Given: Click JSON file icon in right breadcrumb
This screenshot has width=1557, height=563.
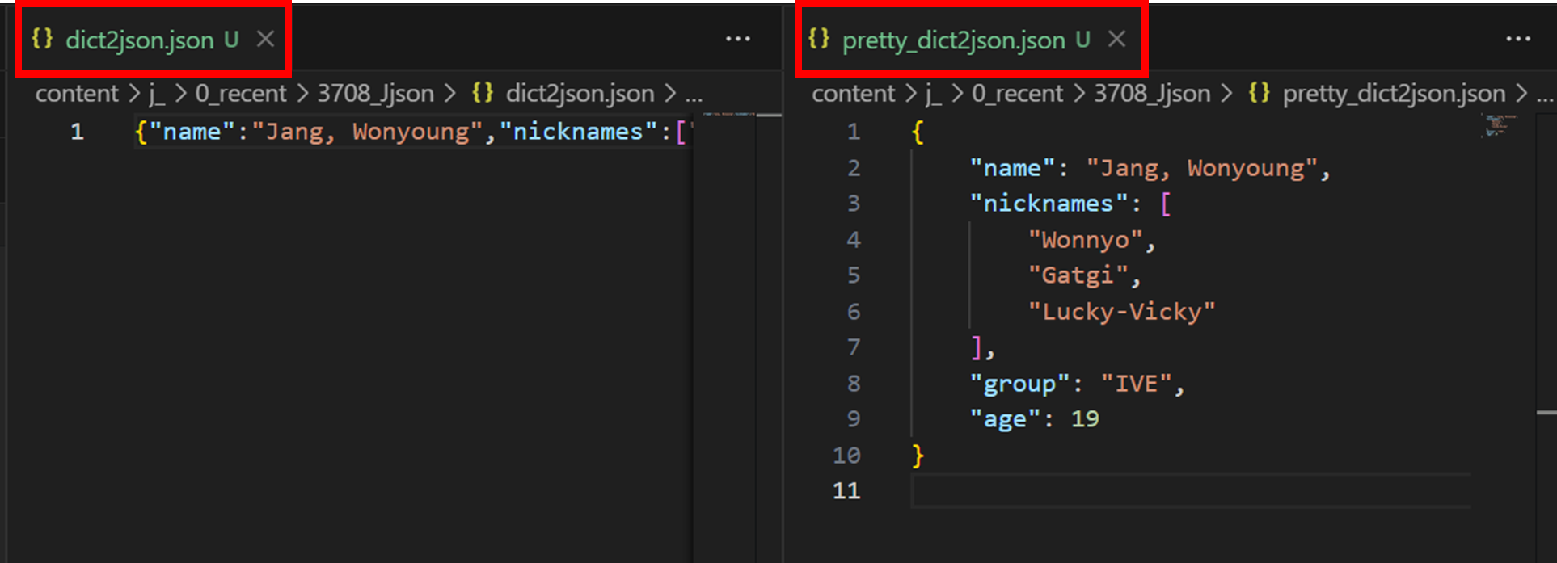Looking at the screenshot, I should (x=1259, y=93).
